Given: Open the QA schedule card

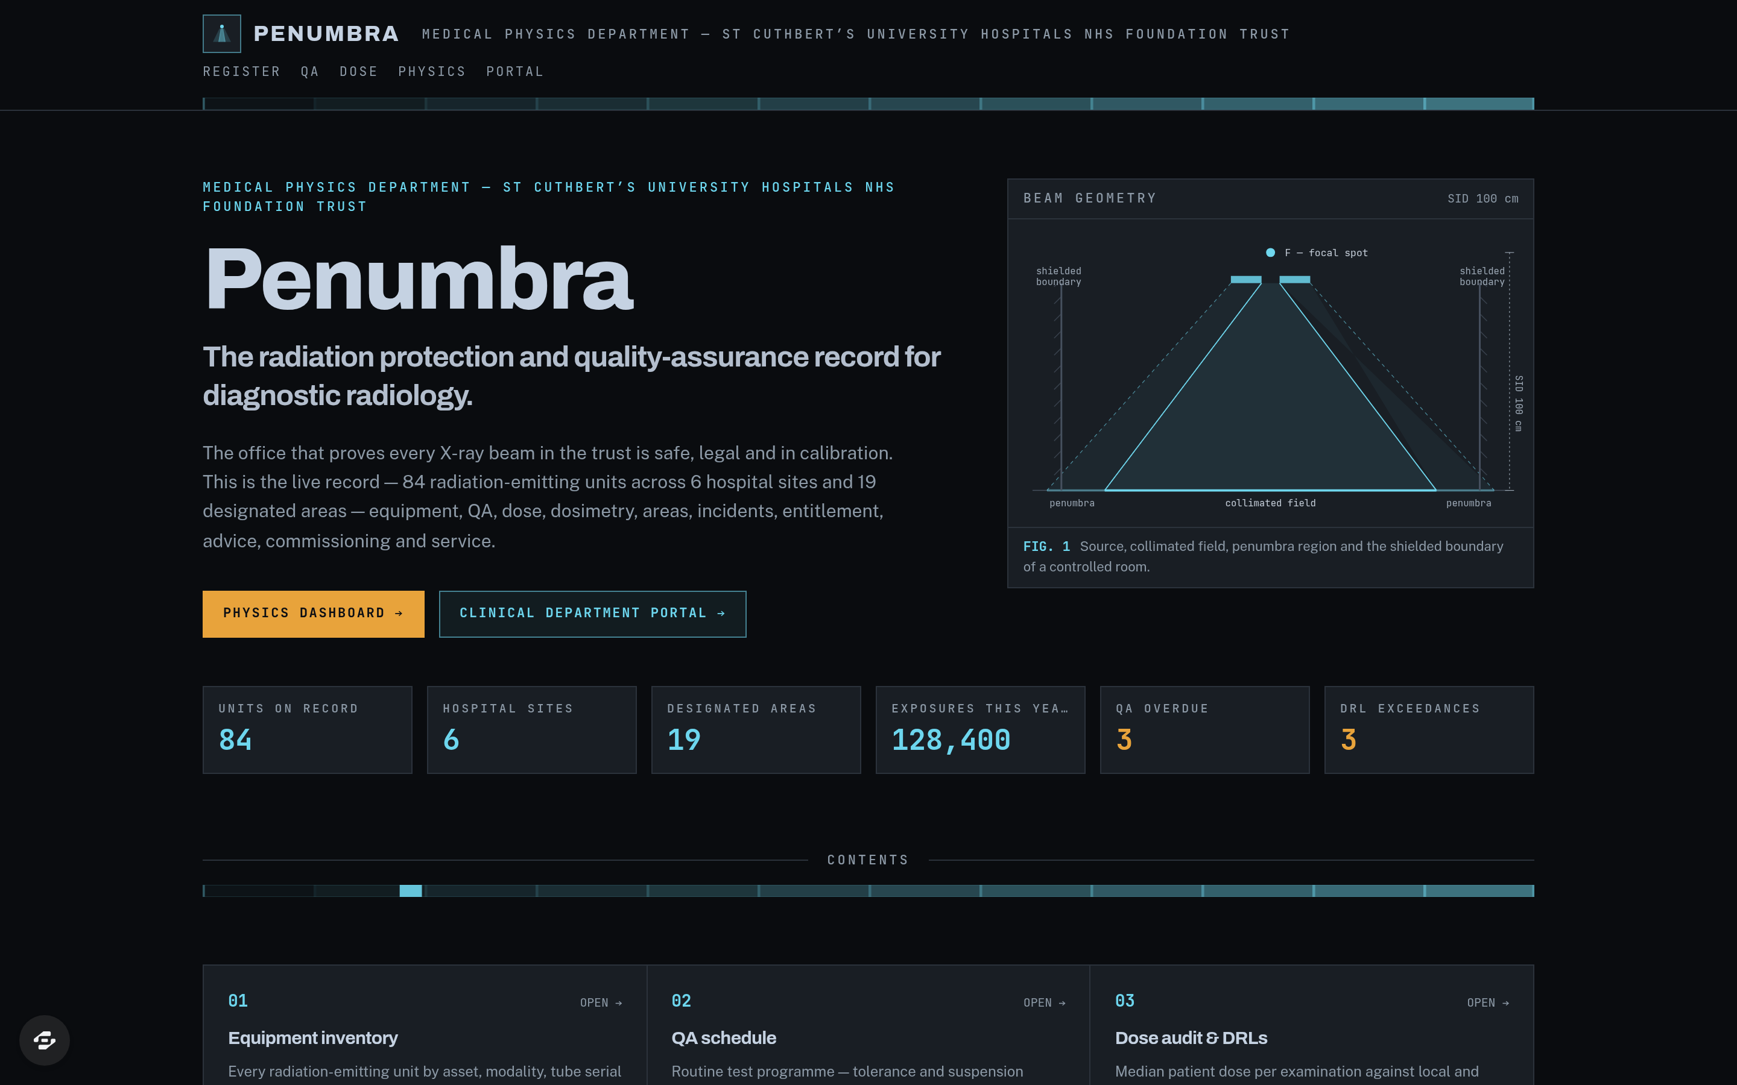Looking at the screenshot, I should [x=868, y=1025].
